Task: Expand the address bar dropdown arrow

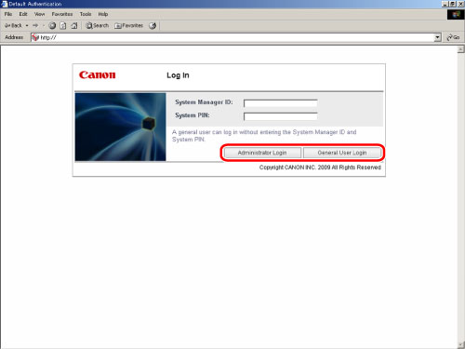Action: pos(437,37)
